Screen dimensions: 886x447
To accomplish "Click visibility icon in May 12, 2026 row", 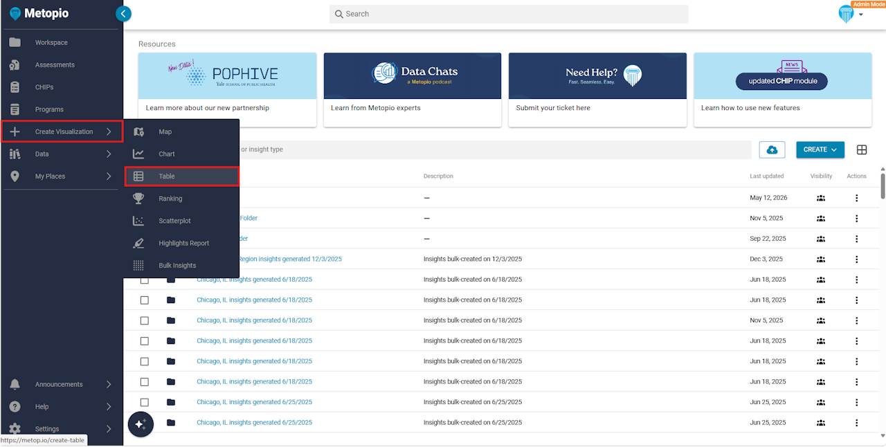I will point(821,198).
